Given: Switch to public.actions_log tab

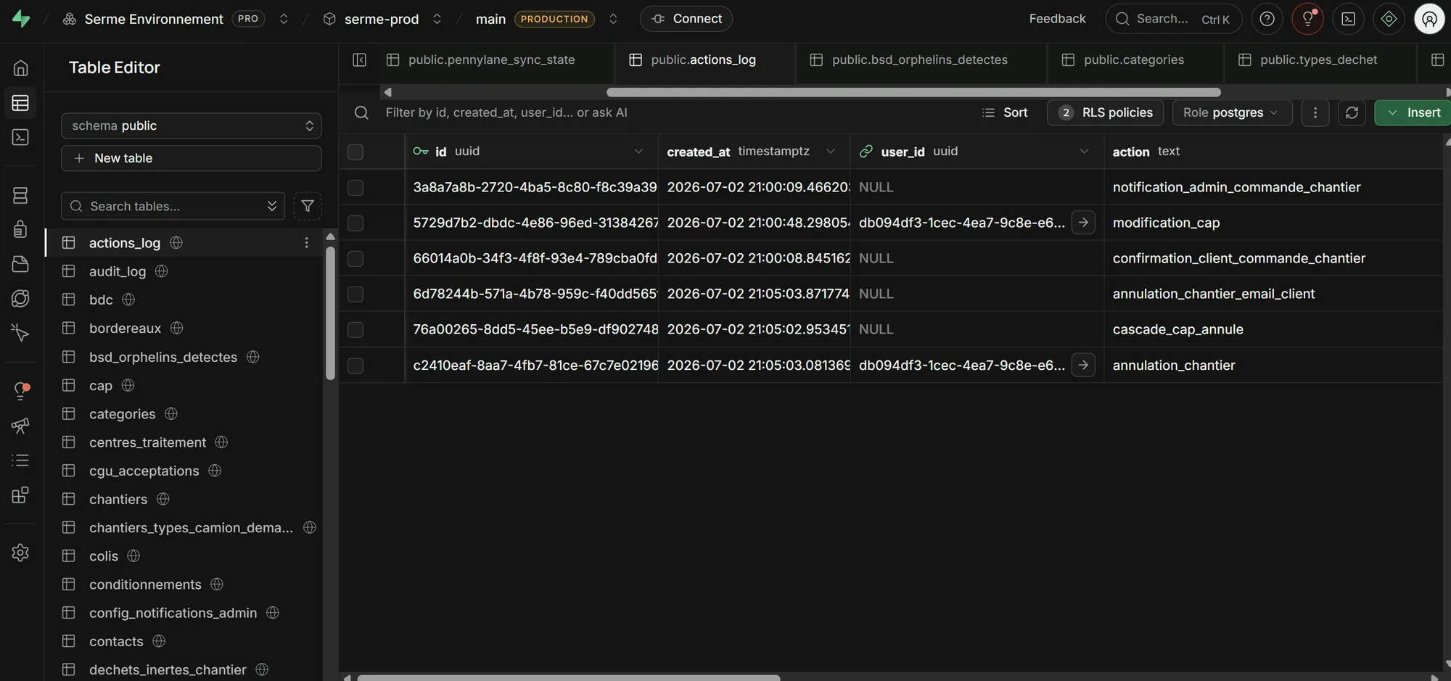Looking at the screenshot, I should (704, 59).
